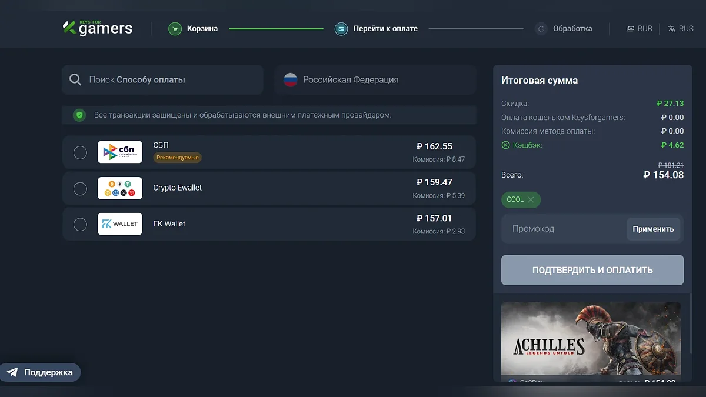The height and width of the screenshot is (397, 706).
Task: Open the RUS language selector
Action: (x=681, y=29)
